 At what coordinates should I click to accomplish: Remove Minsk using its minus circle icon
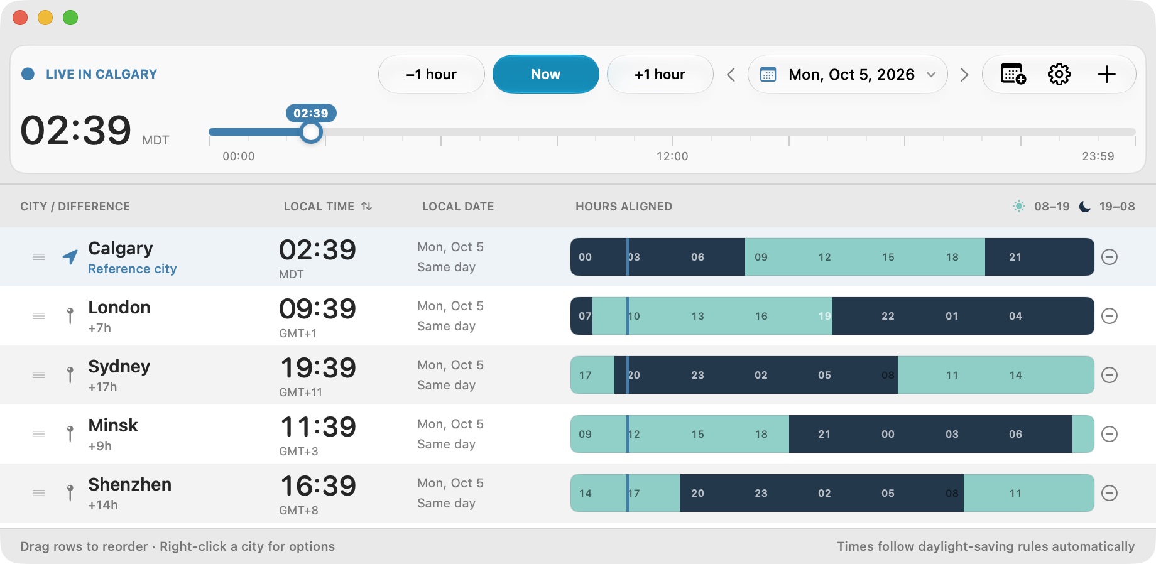1110,434
